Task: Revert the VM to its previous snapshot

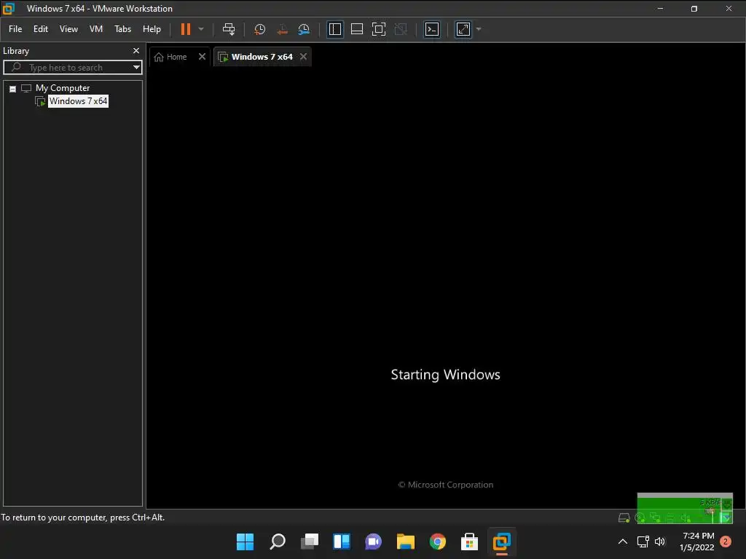Action: pos(282,29)
